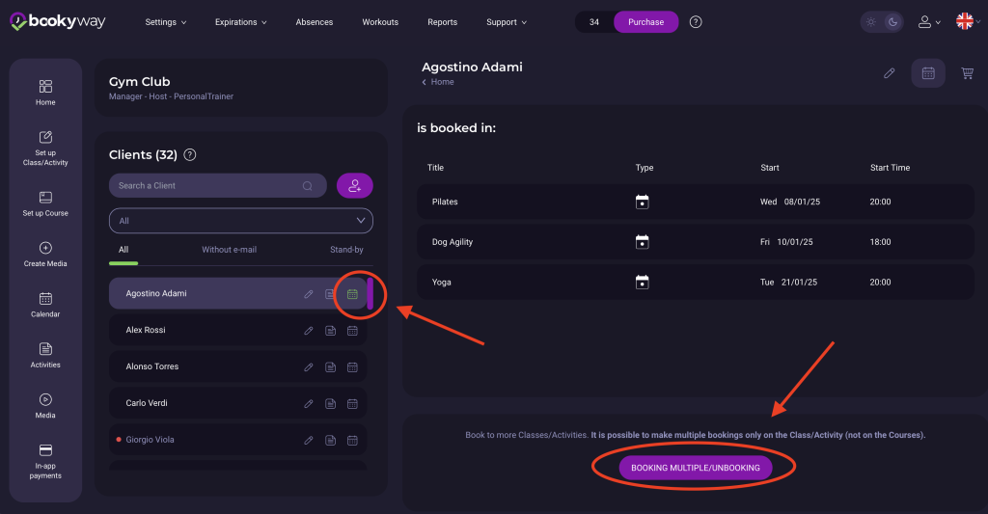
Task: Click the edit pencil icon for Alex Rossi
Action: click(x=309, y=331)
